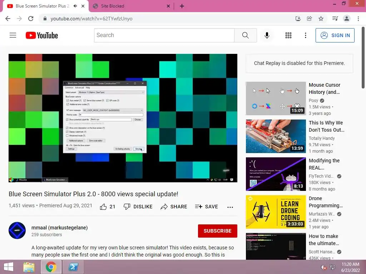The width and height of the screenshot is (366, 274).
Task: Open the YouTube apps grid
Action: [x=288, y=35]
